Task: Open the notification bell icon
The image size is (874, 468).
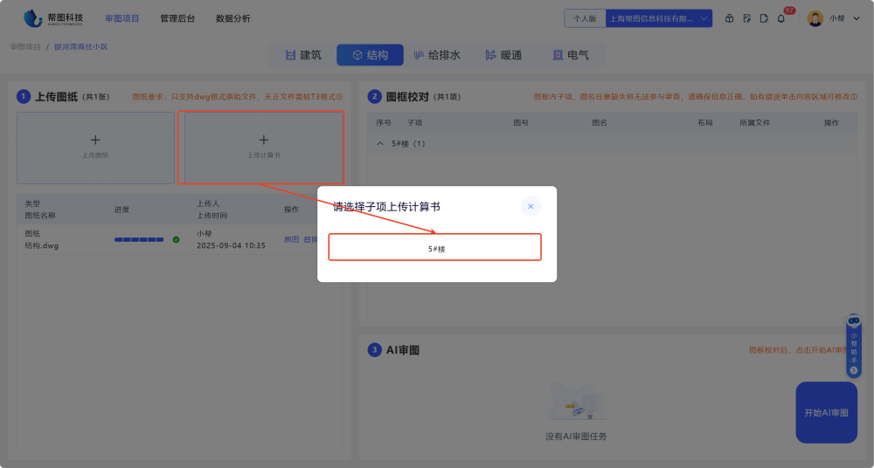Action: (x=781, y=18)
